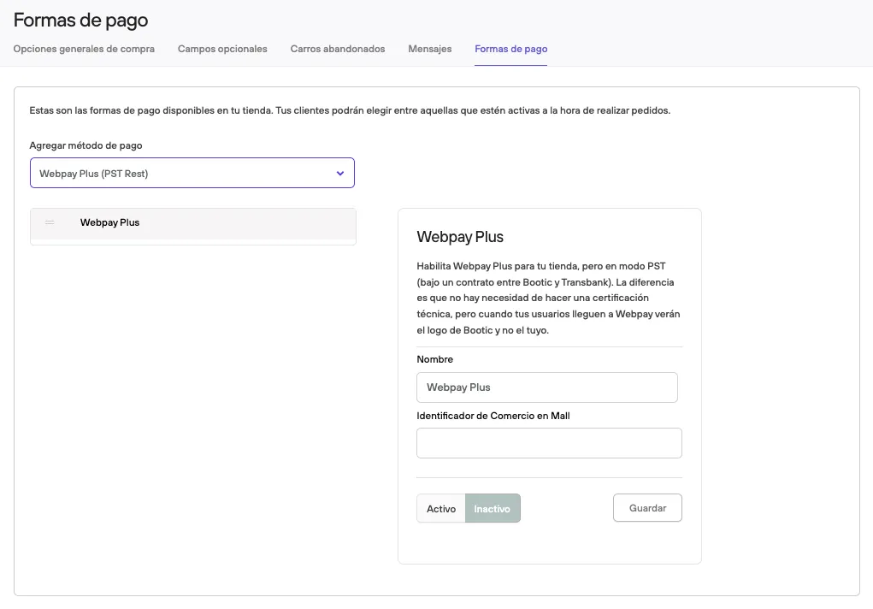Grab the drag handle beside Webpay Plus
The height and width of the screenshot is (609, 873).
(x=50, y=222)
